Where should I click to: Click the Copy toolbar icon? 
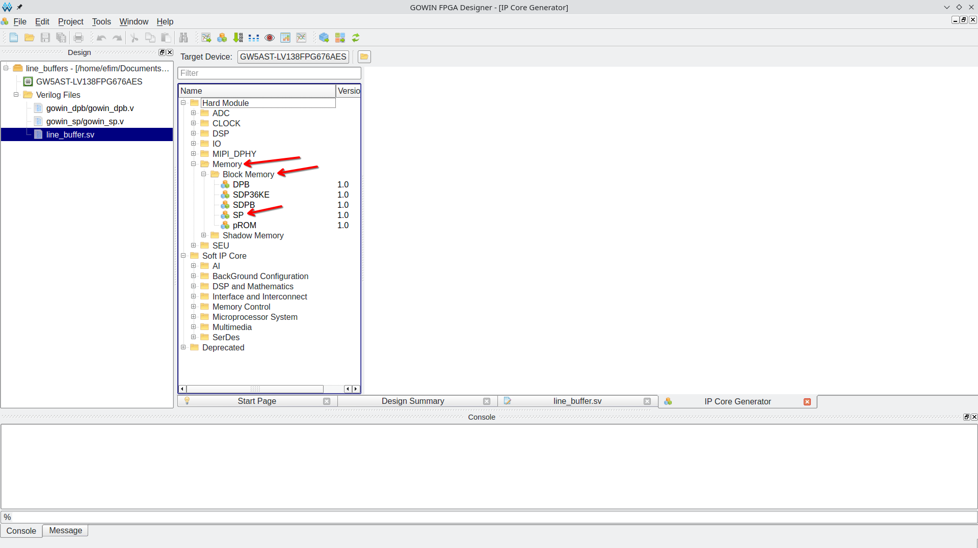[x=150, y=38]
